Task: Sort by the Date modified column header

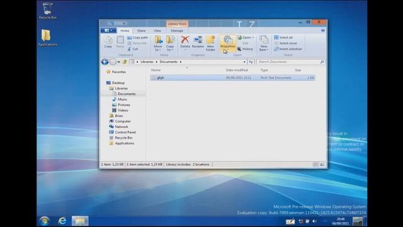Action: coord(237,70)
